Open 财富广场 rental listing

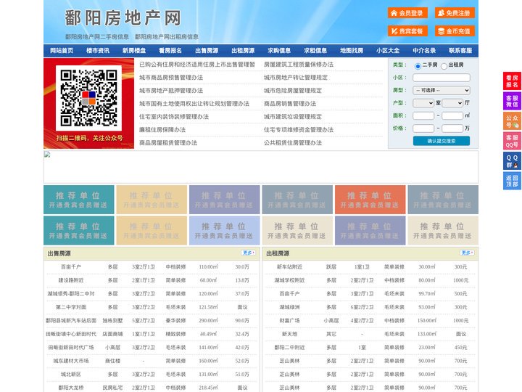click(x=289, y=320)
